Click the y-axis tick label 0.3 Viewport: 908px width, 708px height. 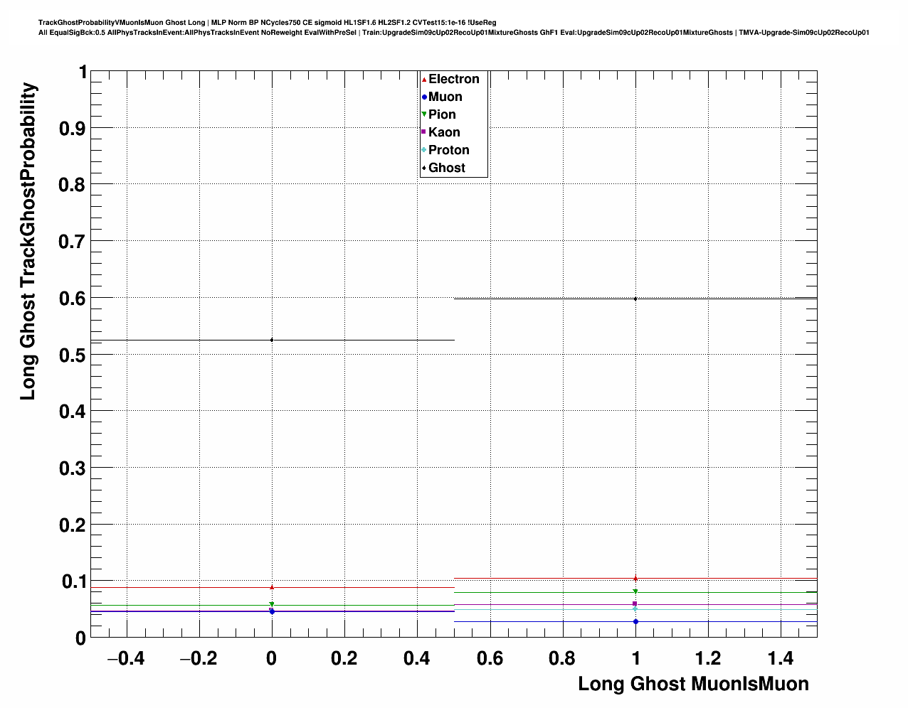[72, 468]
